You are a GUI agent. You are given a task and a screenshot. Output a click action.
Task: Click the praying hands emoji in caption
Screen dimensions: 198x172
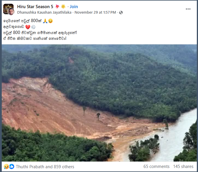point(44,21)
